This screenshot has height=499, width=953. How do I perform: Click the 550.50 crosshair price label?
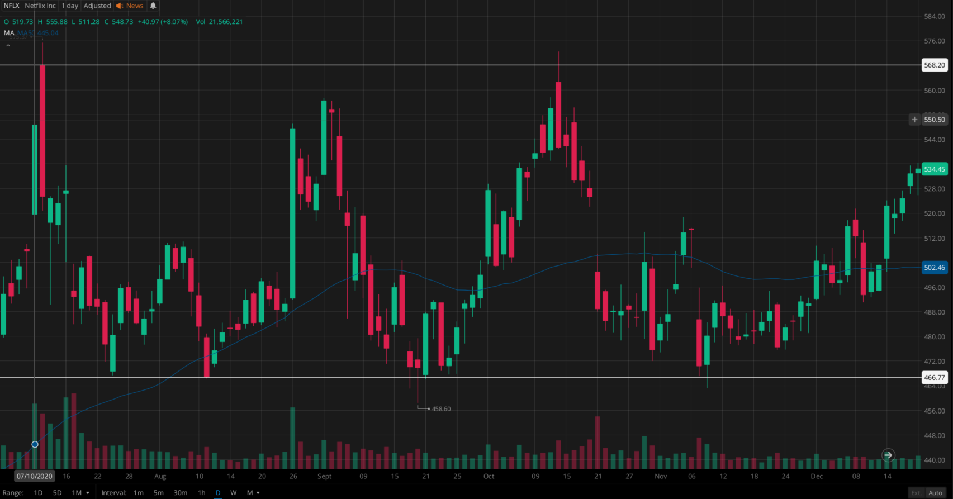pyautogui.click(x=935, y=120)
